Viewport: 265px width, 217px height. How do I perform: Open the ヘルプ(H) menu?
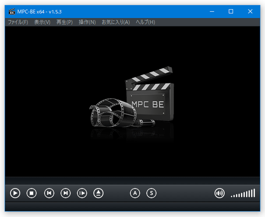pyautogui.click(x=145, y=22)
